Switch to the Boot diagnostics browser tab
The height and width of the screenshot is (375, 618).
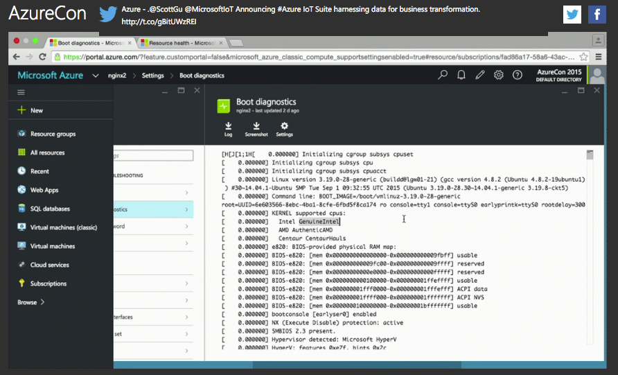point(91,42)
